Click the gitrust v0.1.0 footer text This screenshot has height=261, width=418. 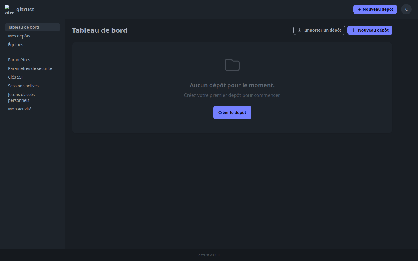pyautogui.click(x=209, y=255)
